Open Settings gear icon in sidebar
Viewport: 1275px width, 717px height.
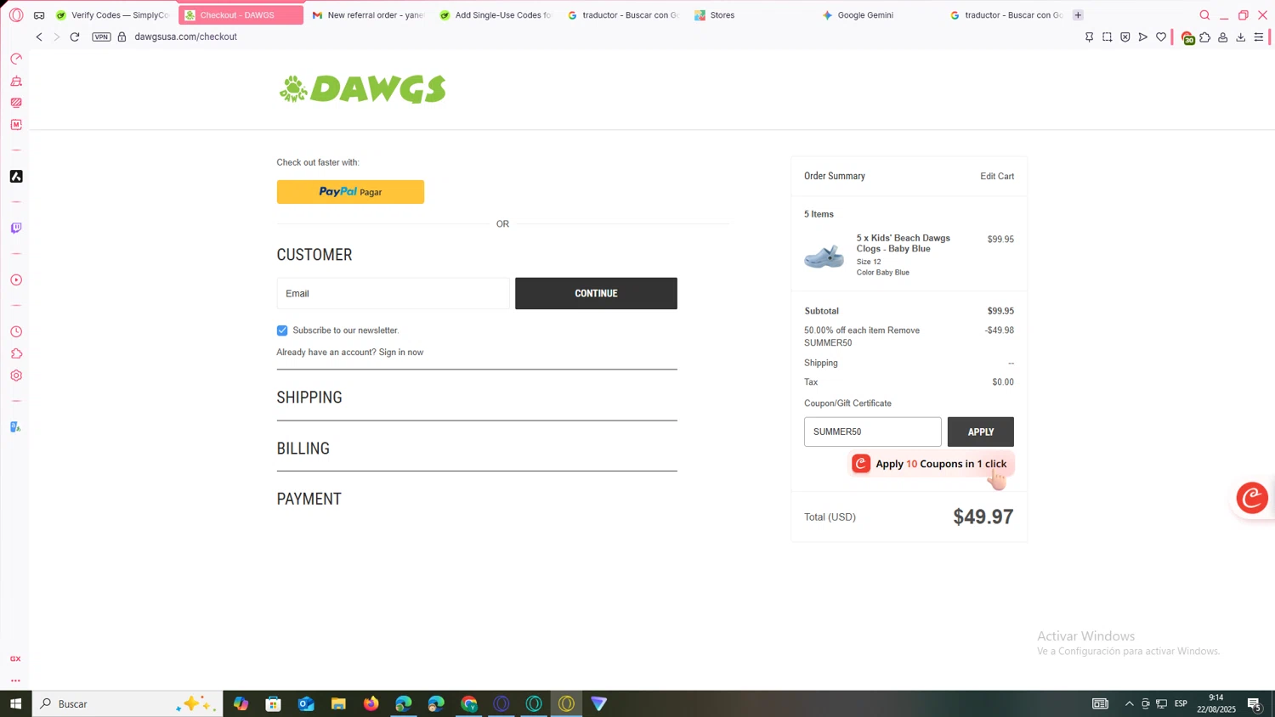tap(16, 375)
